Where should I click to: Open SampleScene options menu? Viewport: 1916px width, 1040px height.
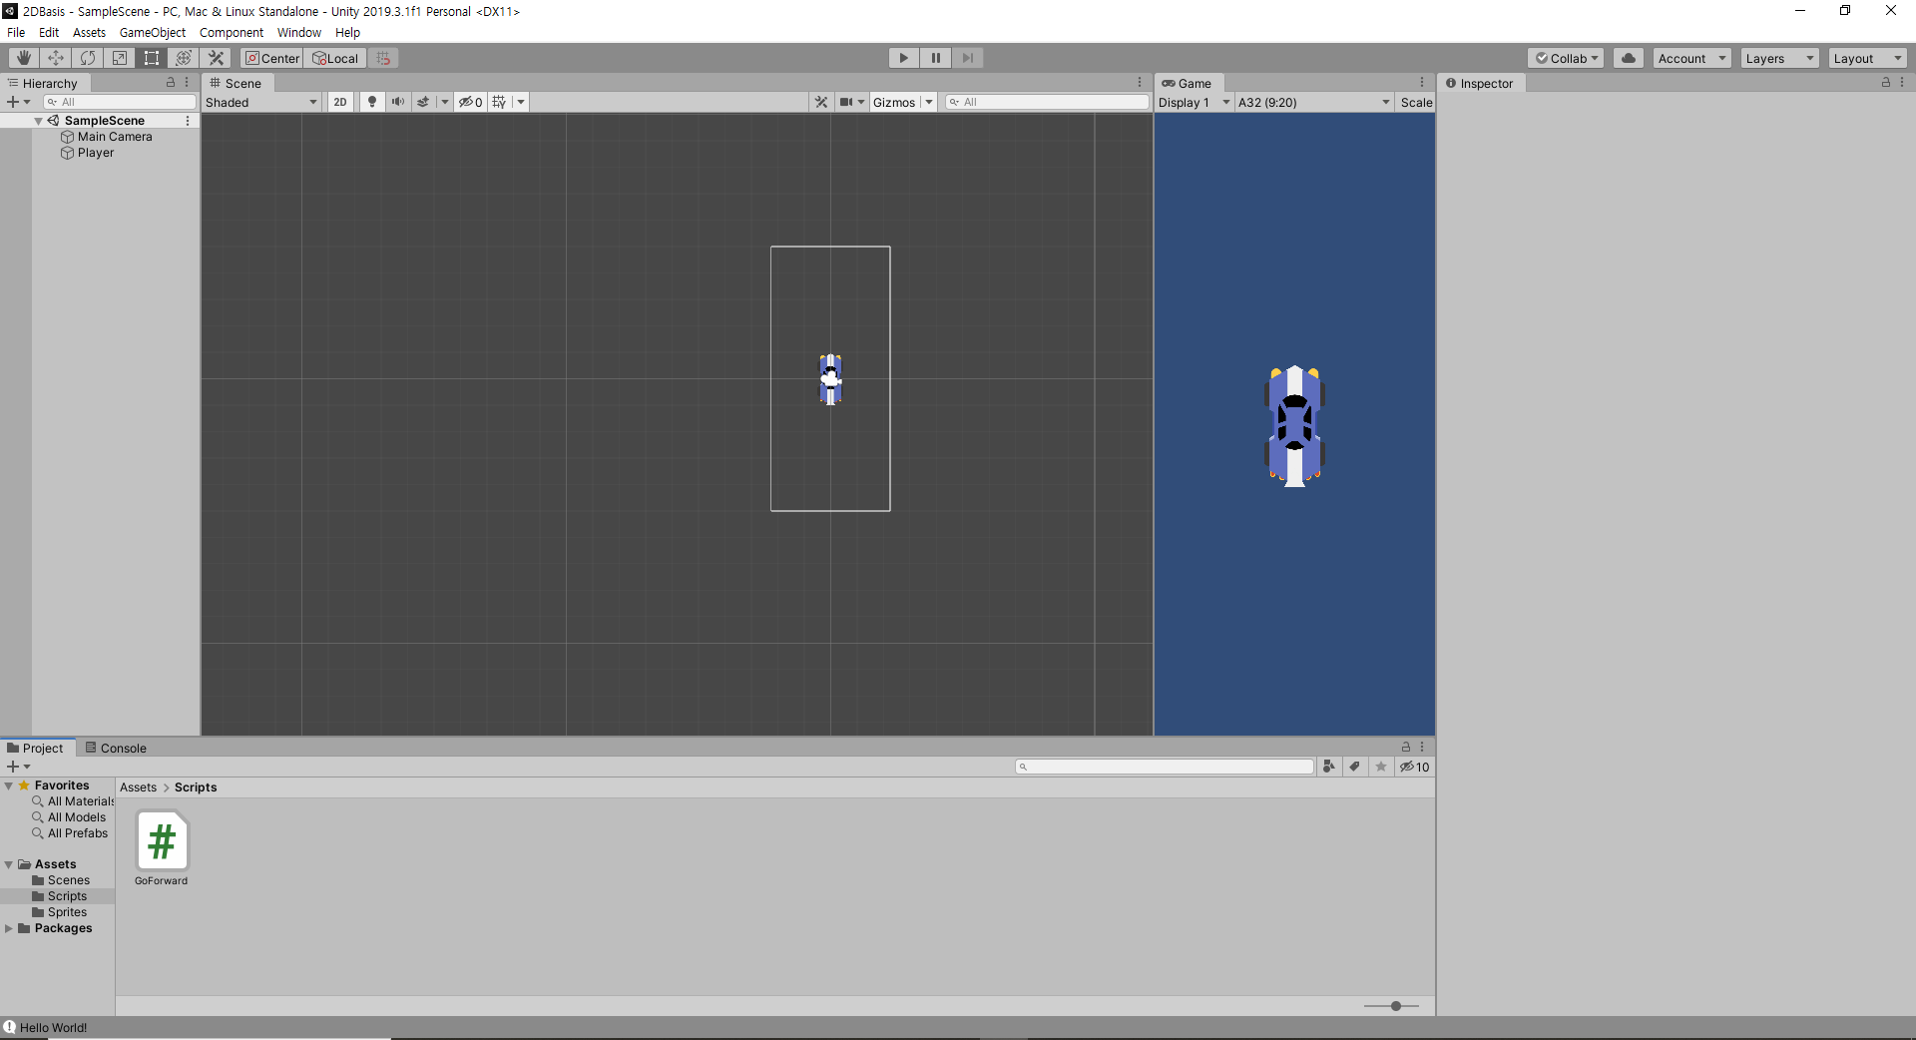point(188,121)
